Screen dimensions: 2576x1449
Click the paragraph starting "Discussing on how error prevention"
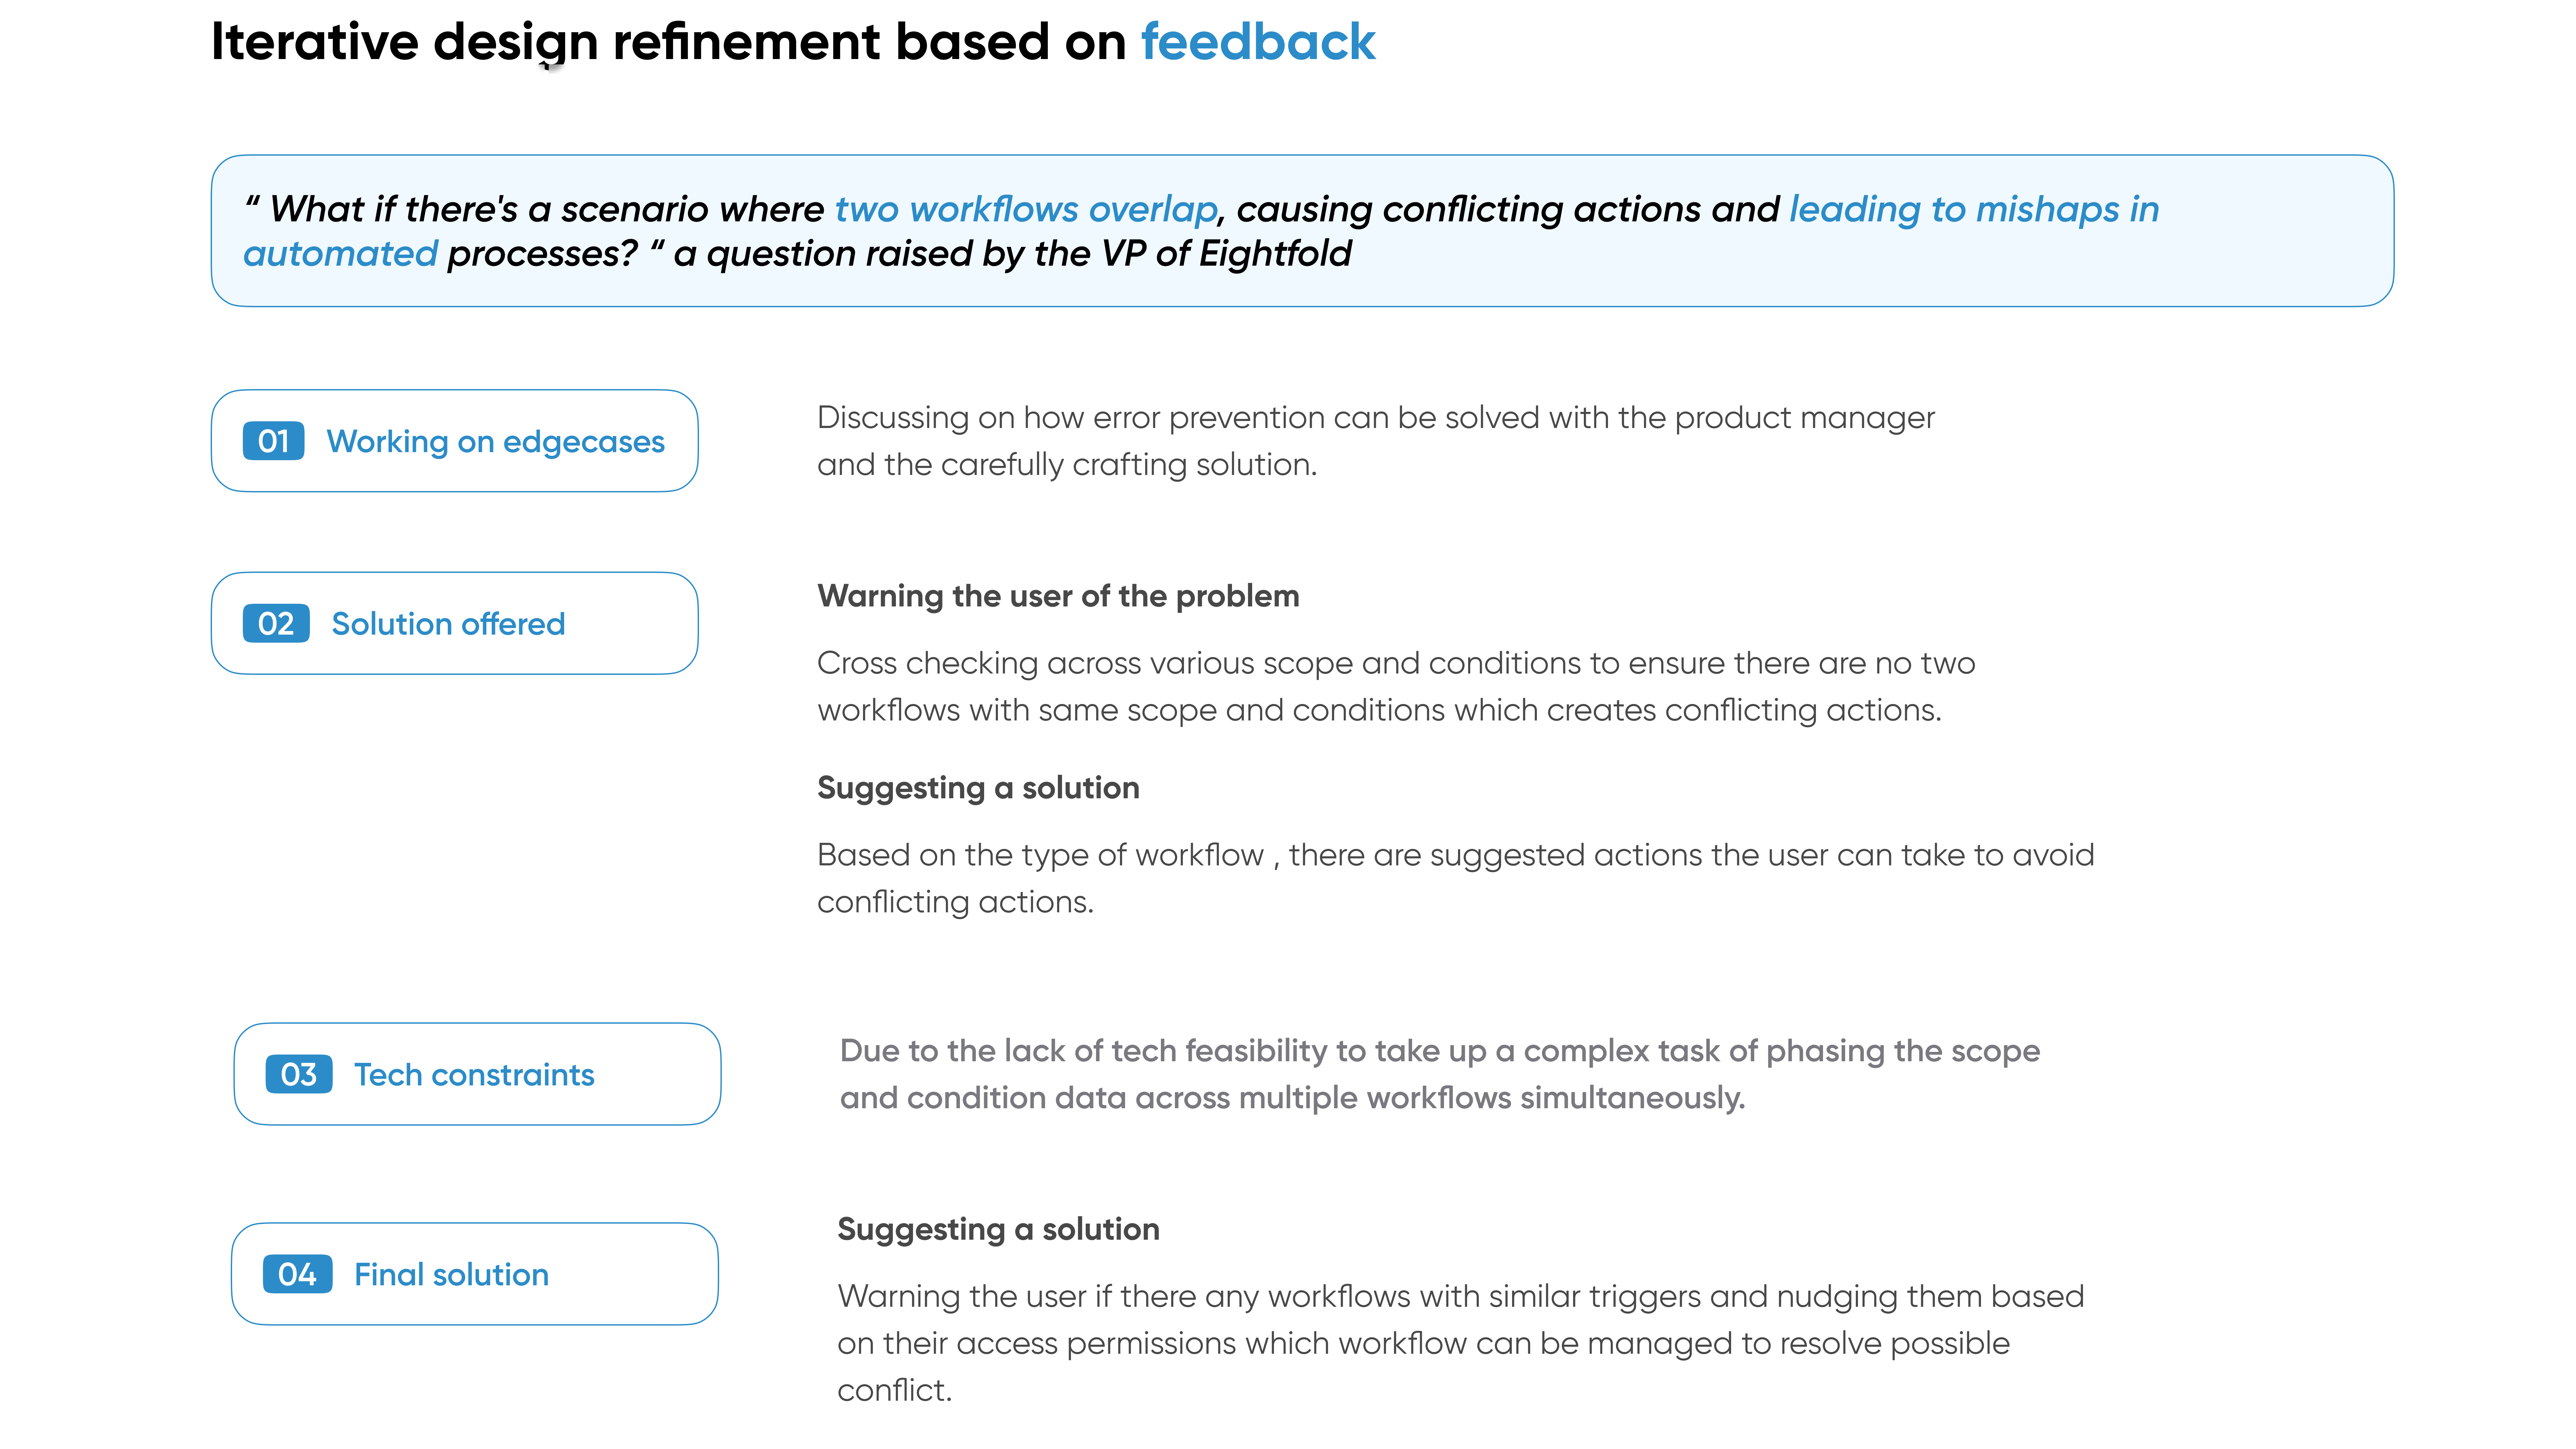pos(1375,441)
